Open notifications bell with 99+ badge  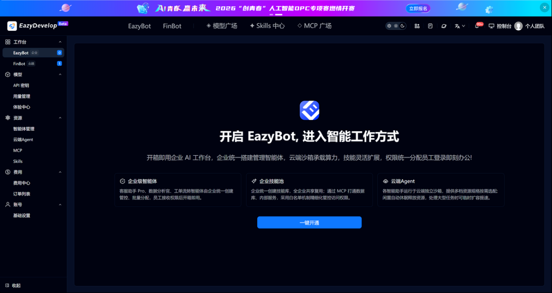(x=477, y=26)
